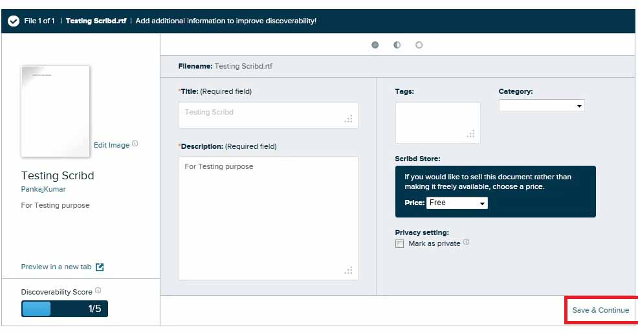
Task: Open the Category dropdown
Action: tap(542, 106)
